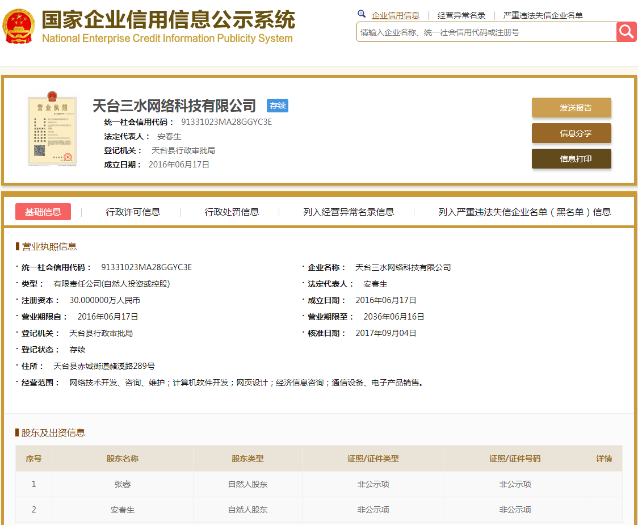
Task: Click the 详情 column header
Action: coord(603,459)
